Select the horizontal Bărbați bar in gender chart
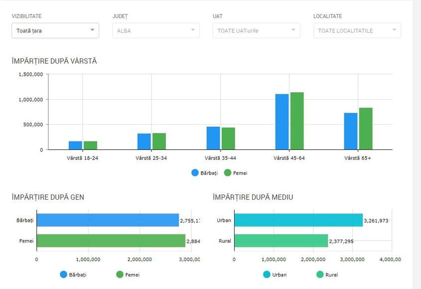 108,220
